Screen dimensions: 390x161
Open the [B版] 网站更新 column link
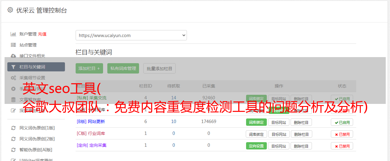91,122
